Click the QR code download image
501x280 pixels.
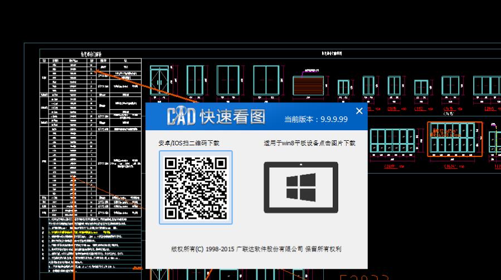pos(196,188)
